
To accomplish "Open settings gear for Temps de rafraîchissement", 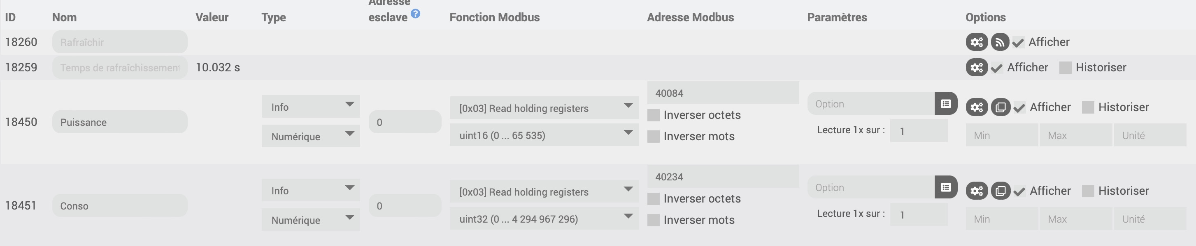I will click(x=976, y=68).
